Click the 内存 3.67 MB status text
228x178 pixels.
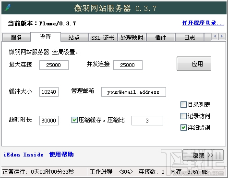pos(189,172)
